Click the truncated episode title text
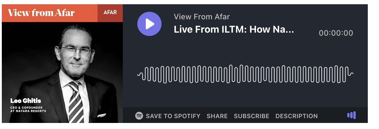Screen dimensions: 379x129 click(x=234, y=30)
